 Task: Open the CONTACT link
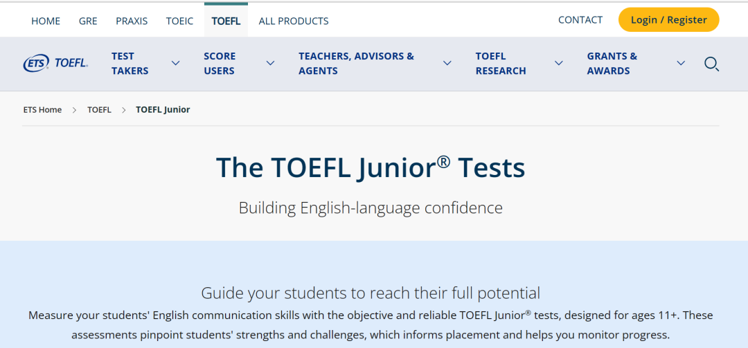tap(580, 20)
